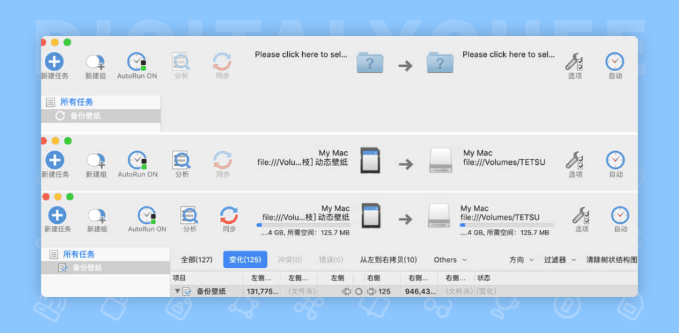
Task: Click 新建任务 icon in middle window
Action: (54, 160)
